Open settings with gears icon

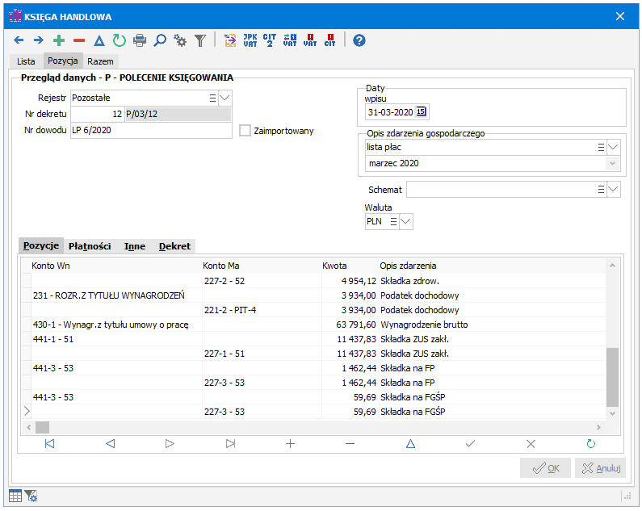(180, 40)
